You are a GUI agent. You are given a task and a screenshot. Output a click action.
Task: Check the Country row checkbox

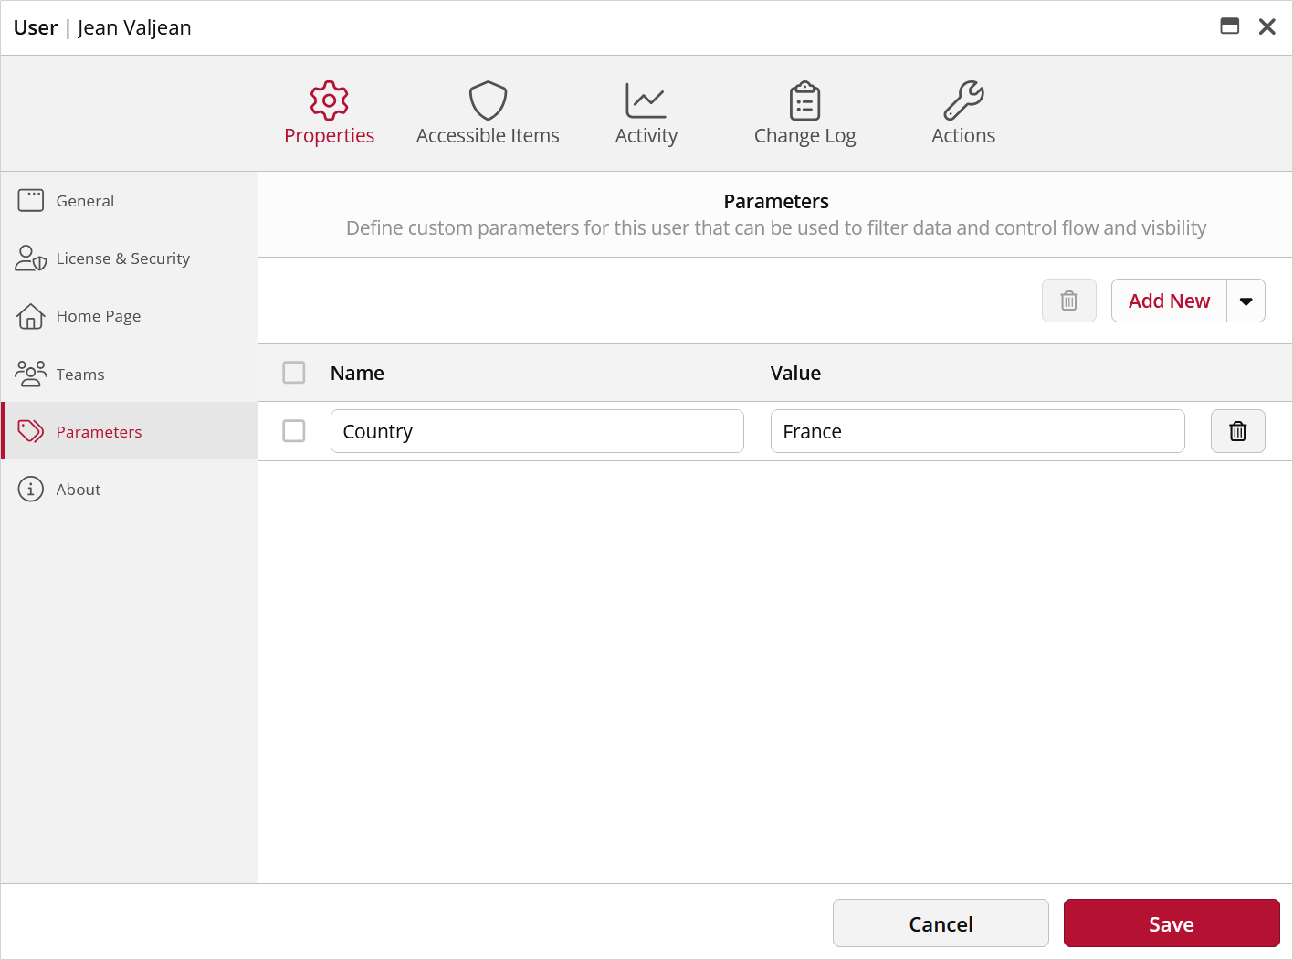[x=294, y=431]
